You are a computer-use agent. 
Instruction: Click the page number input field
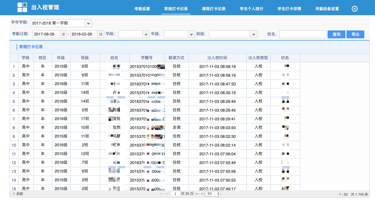coord(175,194)
